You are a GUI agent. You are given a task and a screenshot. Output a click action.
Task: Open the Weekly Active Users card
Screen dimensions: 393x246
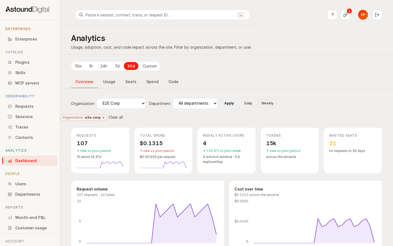(227, 151)
